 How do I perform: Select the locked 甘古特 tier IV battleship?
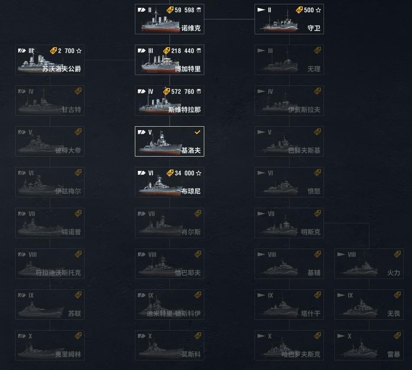[x=50, y=101]
